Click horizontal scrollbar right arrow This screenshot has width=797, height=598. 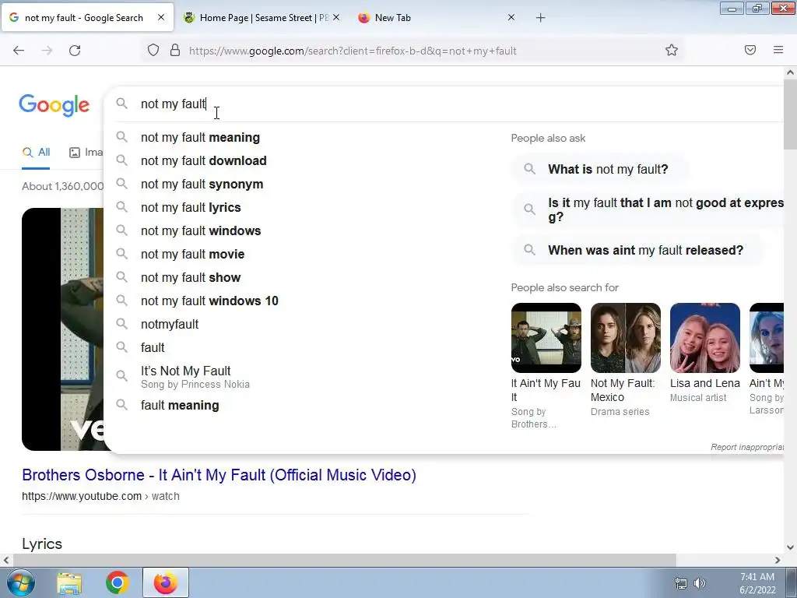tap(778, 560)
